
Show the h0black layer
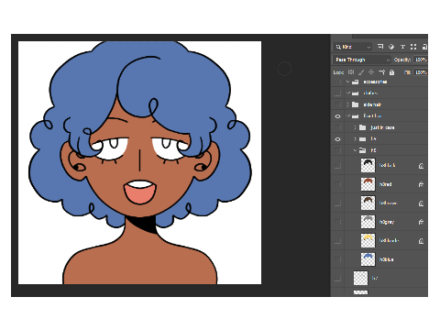[337, 165]
